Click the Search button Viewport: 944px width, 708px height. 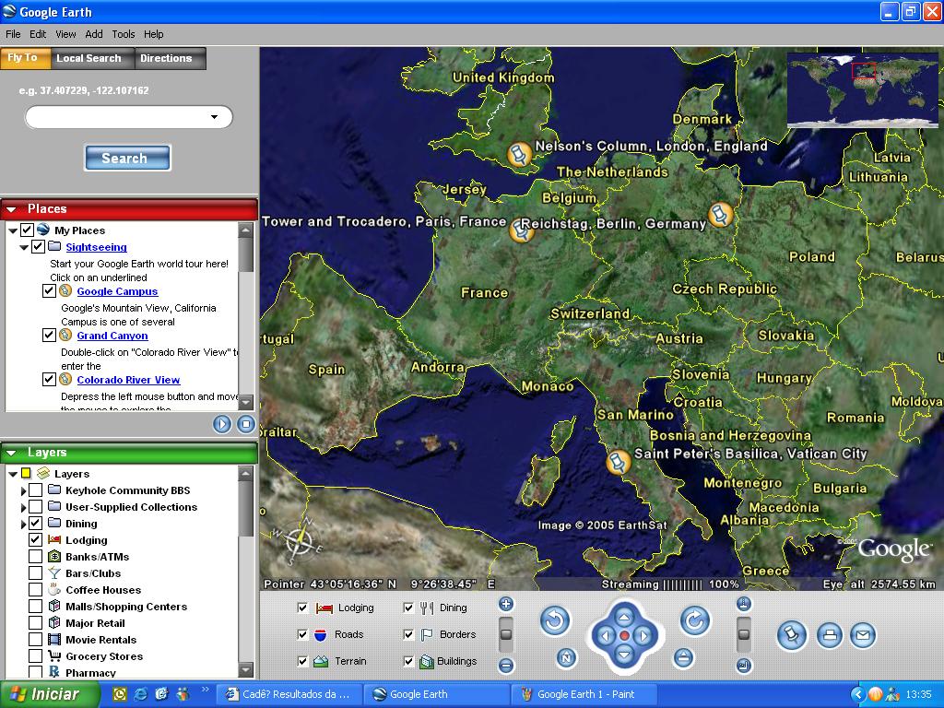pyautogui.click(x=127, y=158)
